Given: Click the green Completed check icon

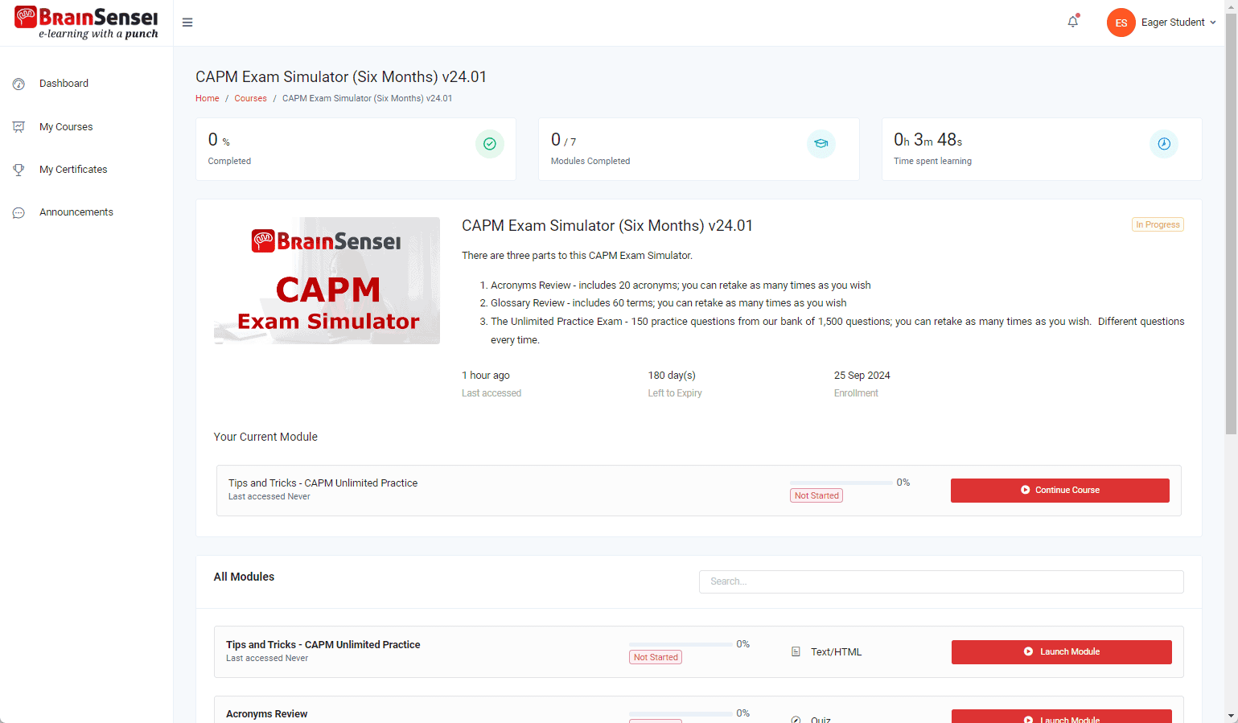Looking at the screenshot, I should coord(490,144).
